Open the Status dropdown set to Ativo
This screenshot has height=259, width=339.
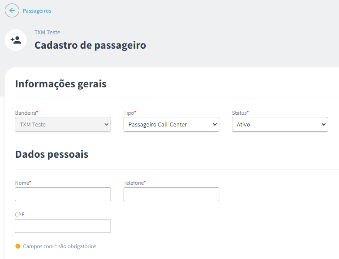280,124
